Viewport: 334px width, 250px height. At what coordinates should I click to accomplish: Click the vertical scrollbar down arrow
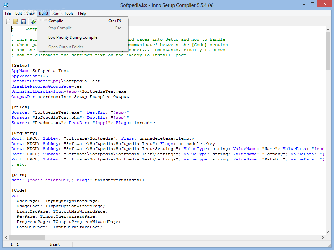pos(328,232)
